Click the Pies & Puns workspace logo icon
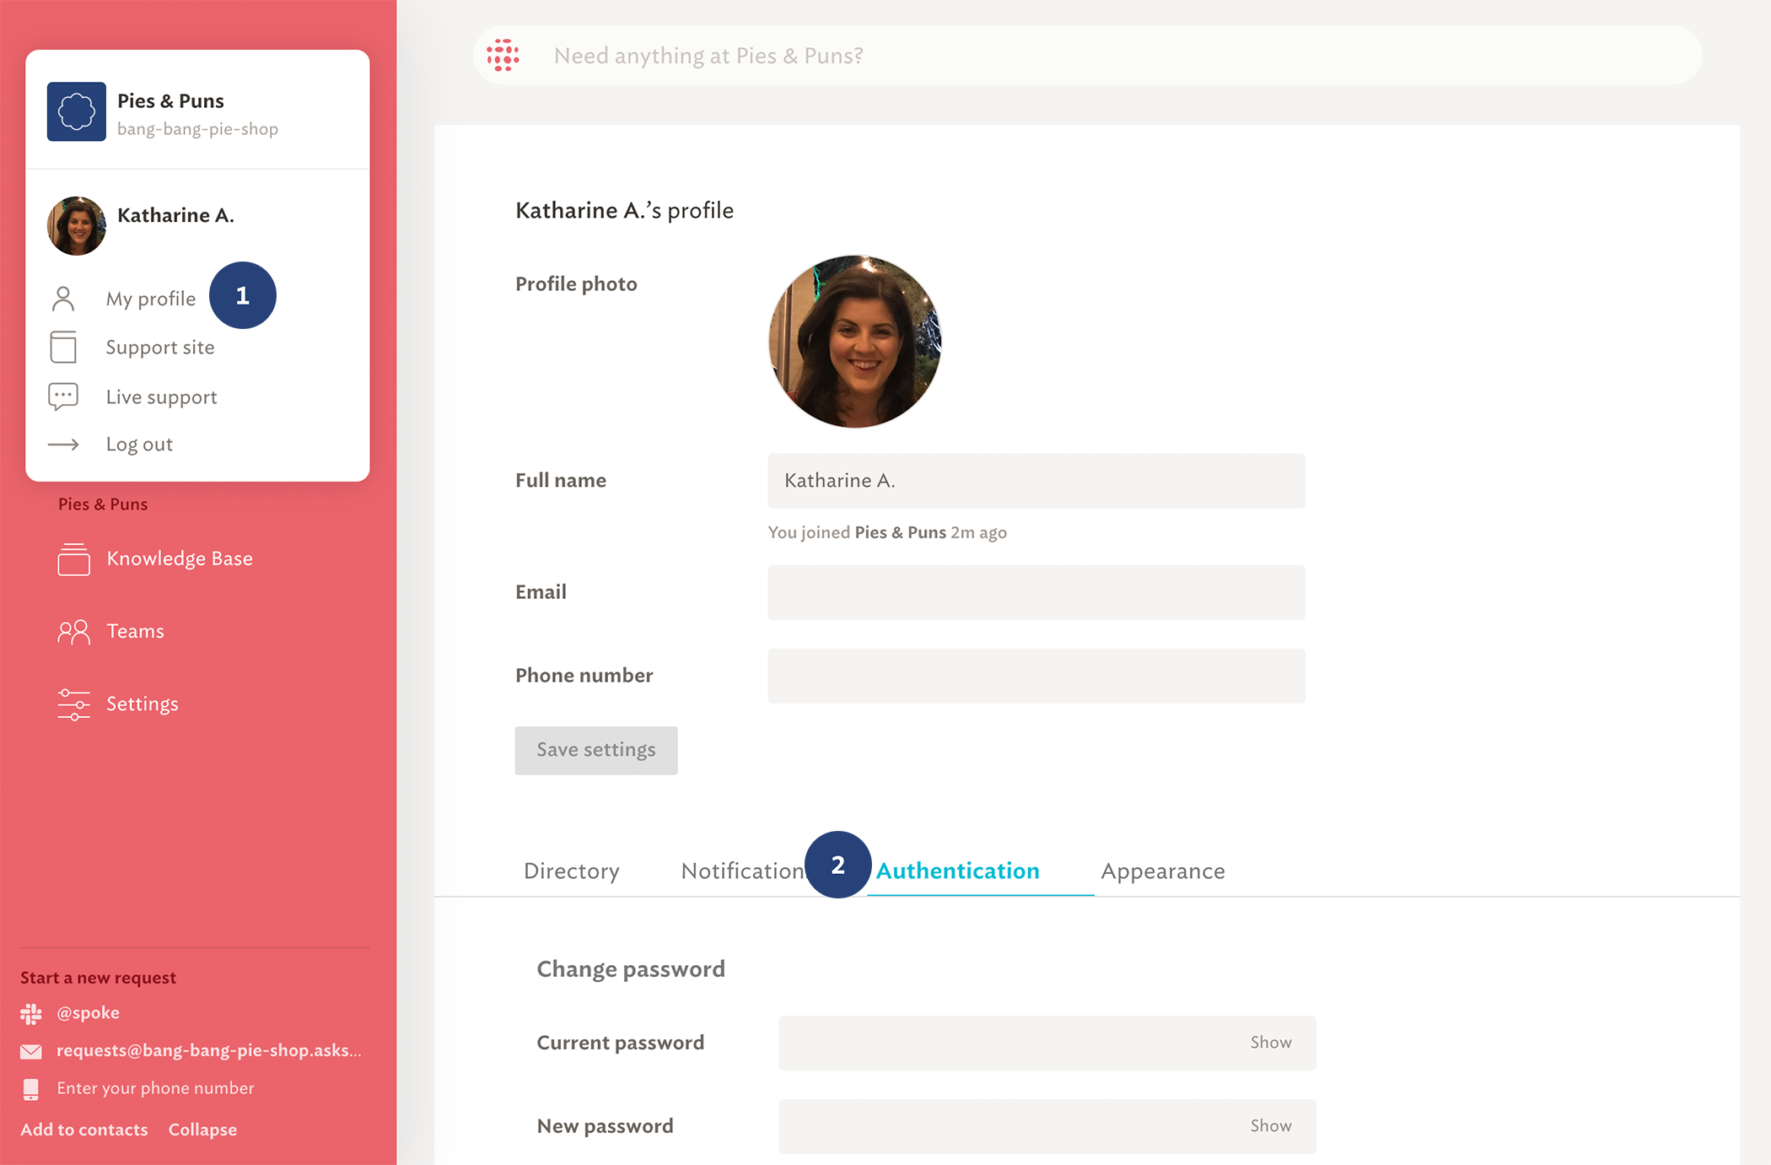This screenshot has height=1165, width=1771. point(76,111)
